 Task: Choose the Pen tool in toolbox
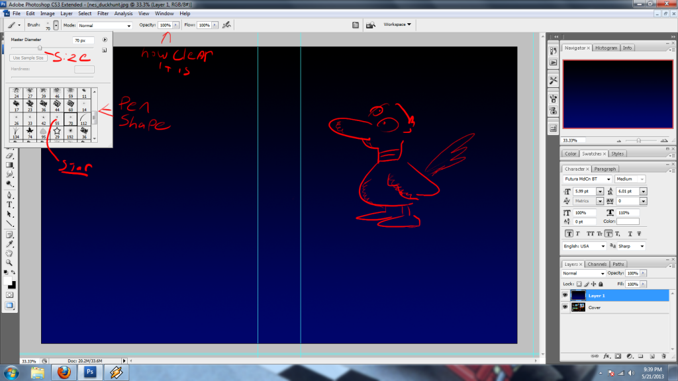tap(10, 195)
